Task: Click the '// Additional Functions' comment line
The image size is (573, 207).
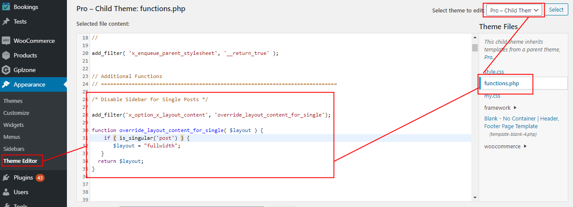Action: click(x=127, y=76)
